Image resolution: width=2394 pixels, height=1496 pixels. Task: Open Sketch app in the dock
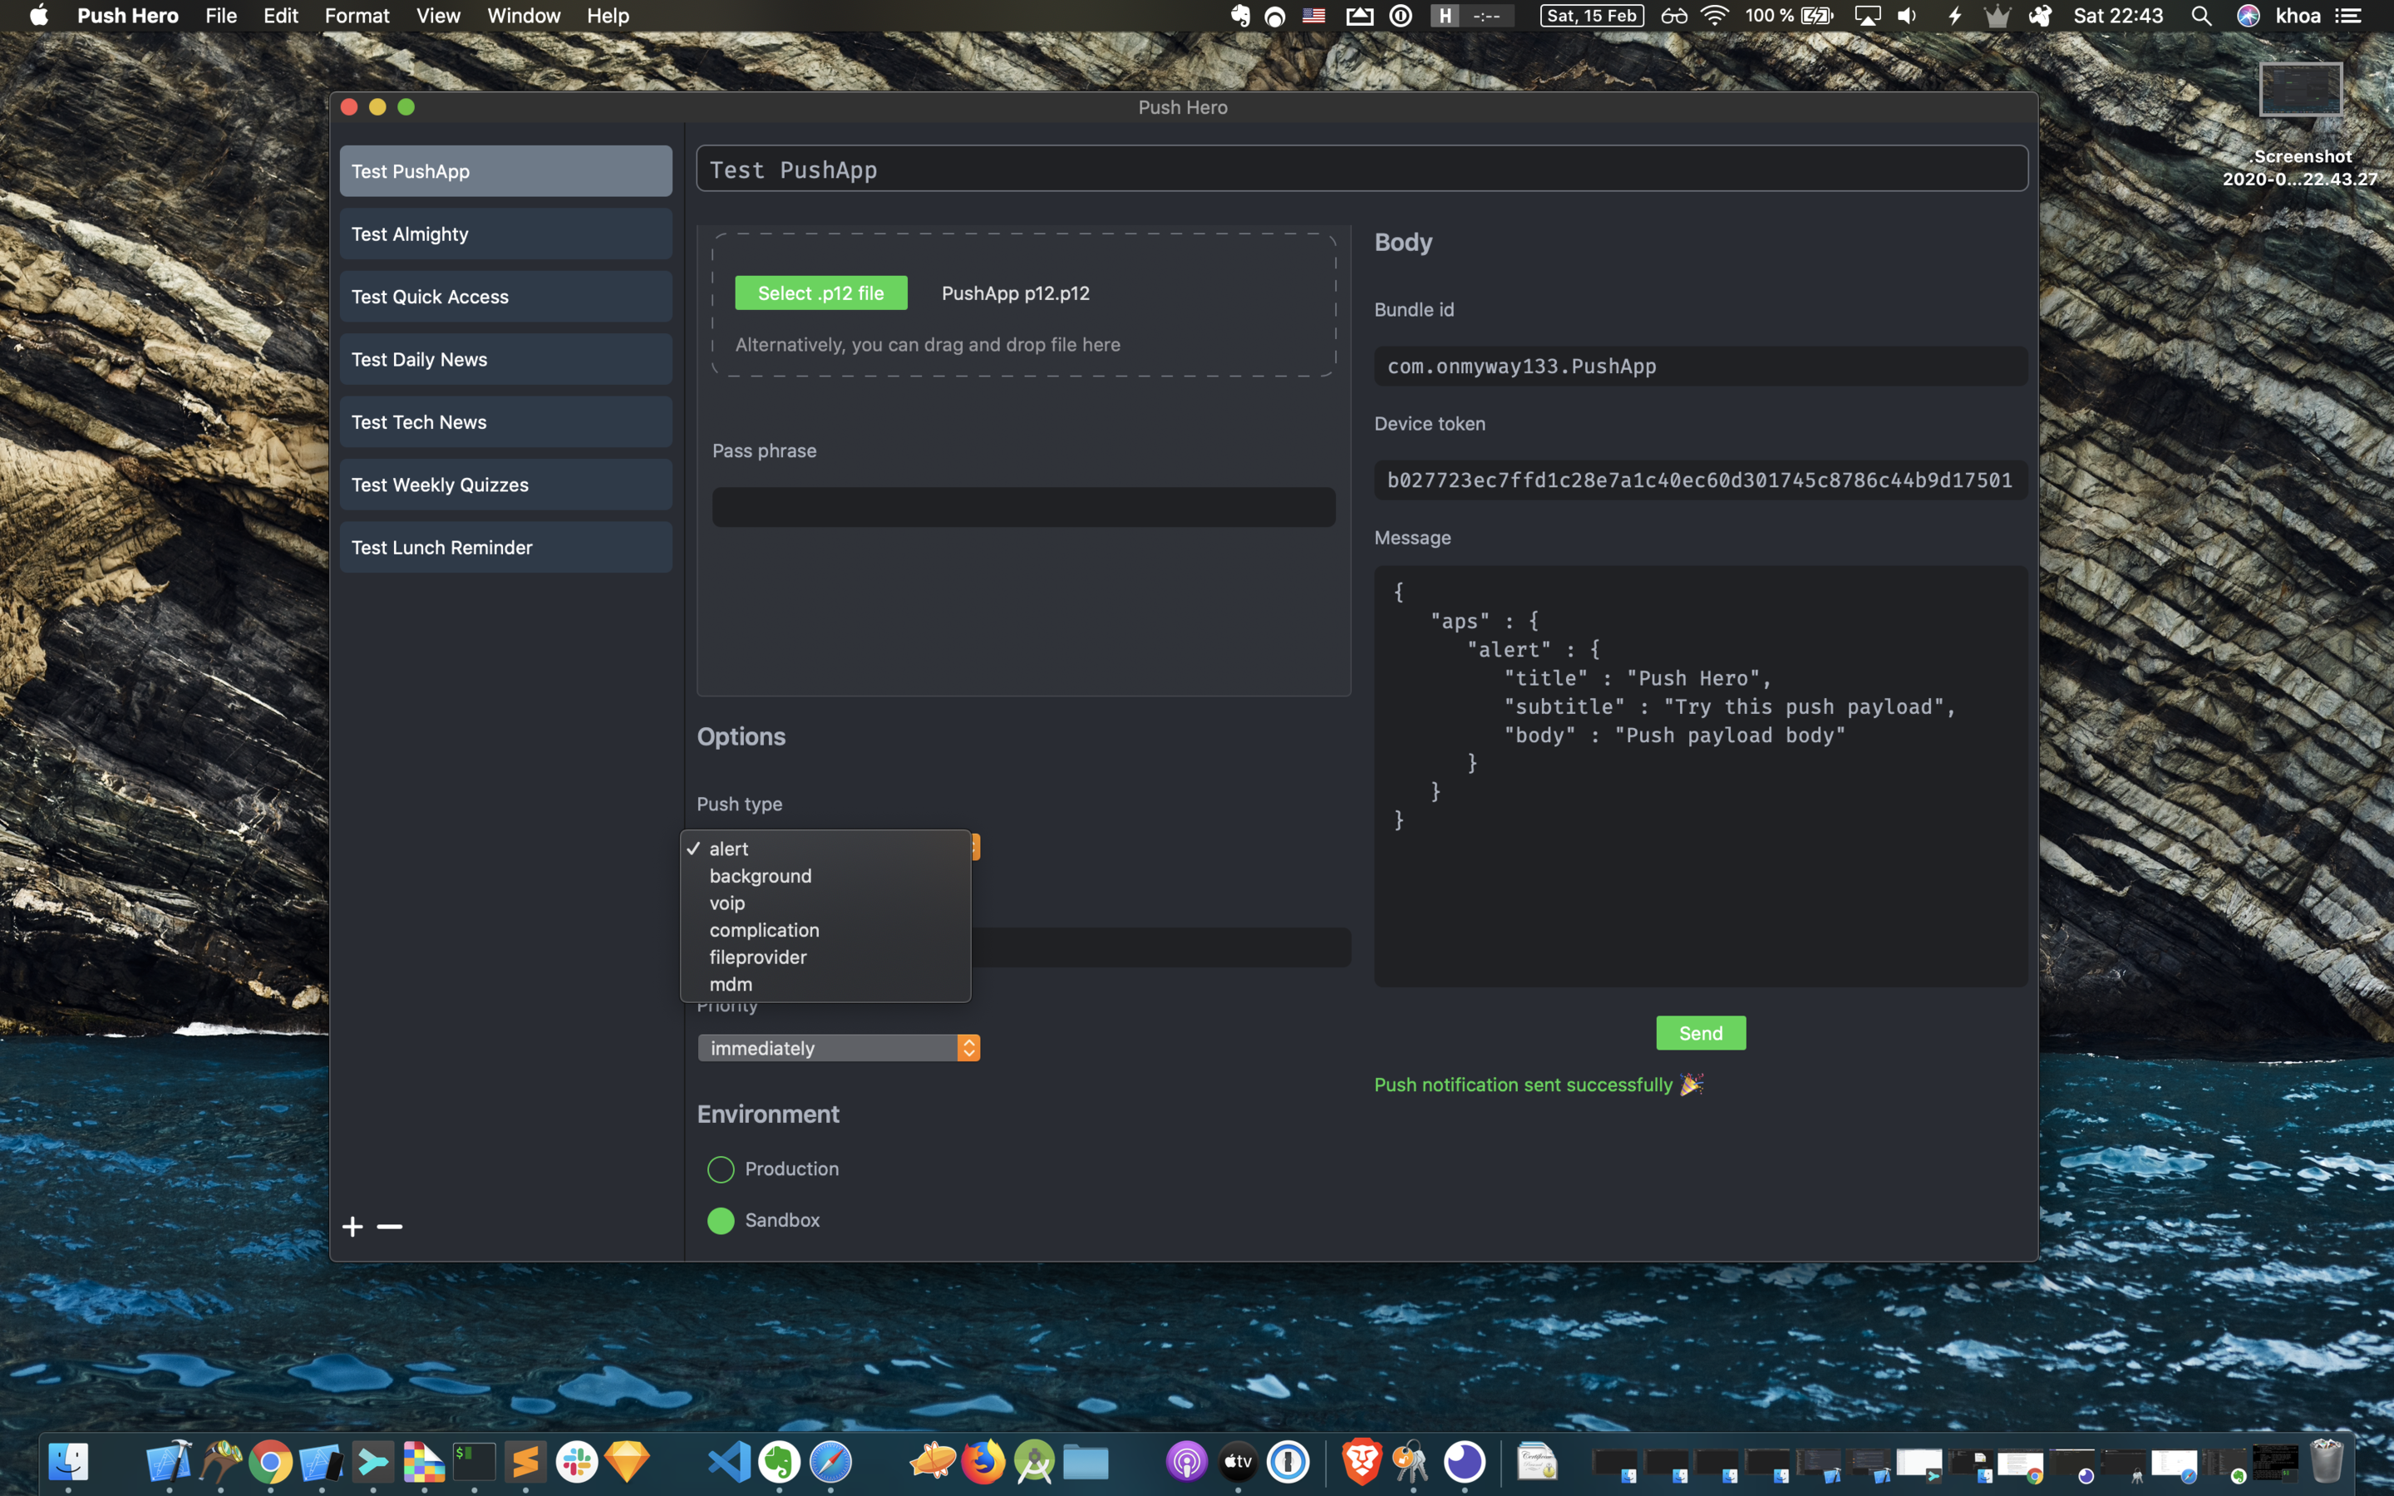click(x=628, y=1461)
